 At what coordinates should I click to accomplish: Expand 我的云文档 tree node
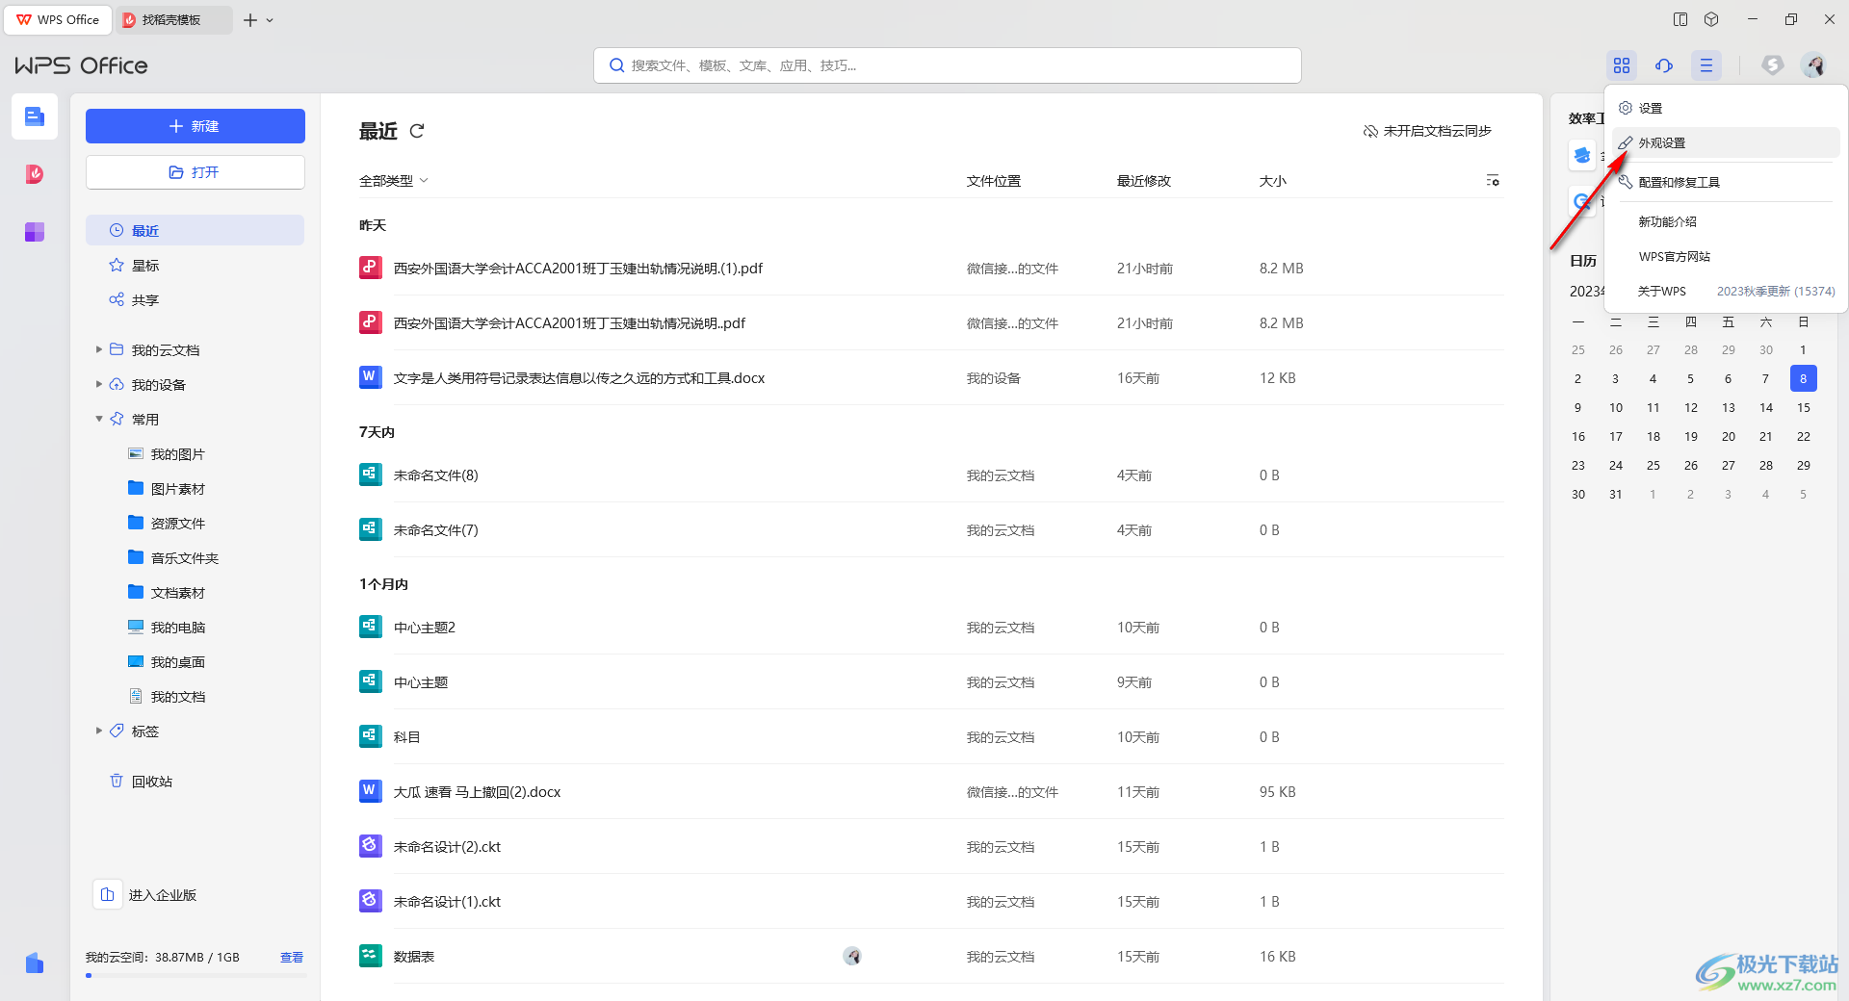(x=99, y=349)
